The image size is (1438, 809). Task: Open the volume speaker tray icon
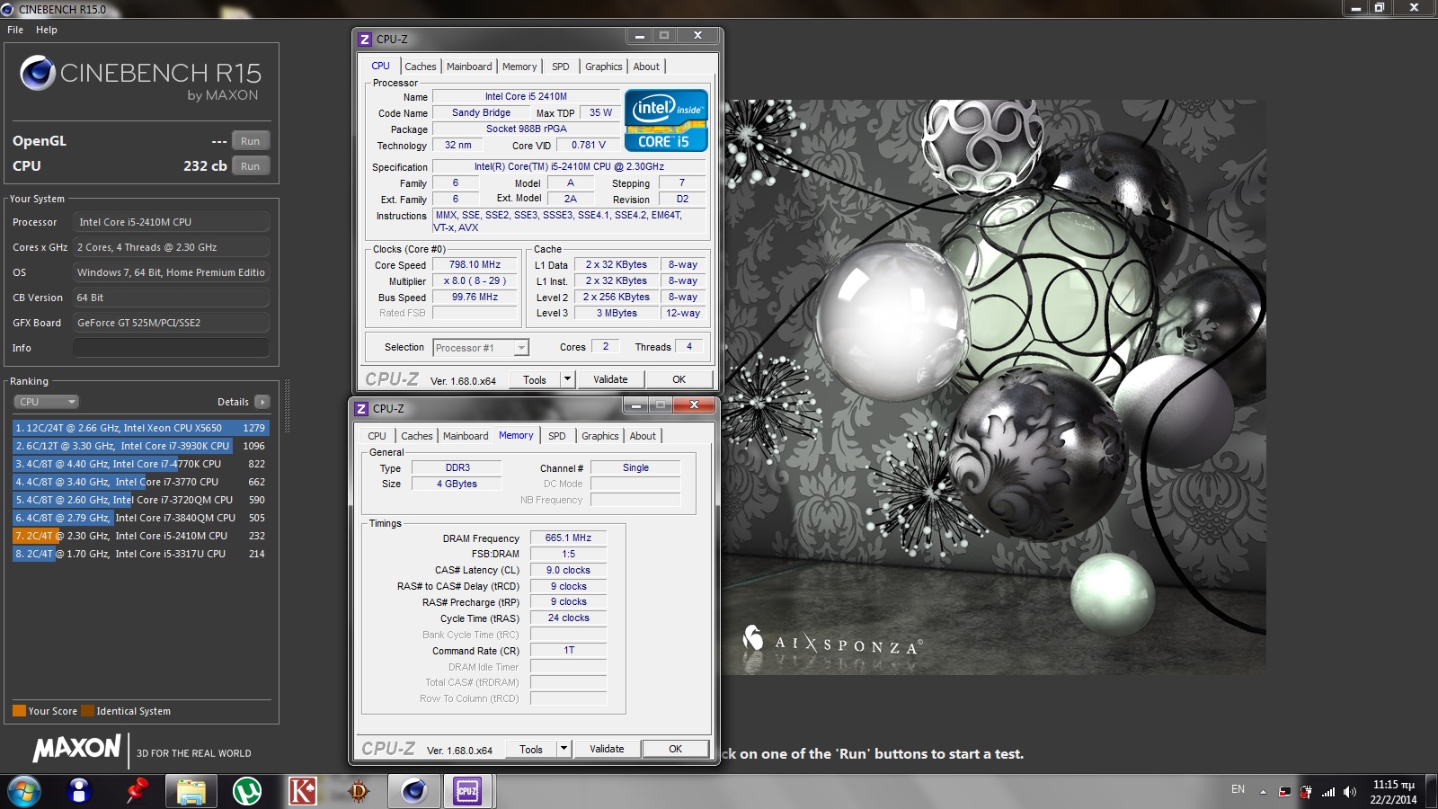pyautogui.click(x=1349, y=792)
